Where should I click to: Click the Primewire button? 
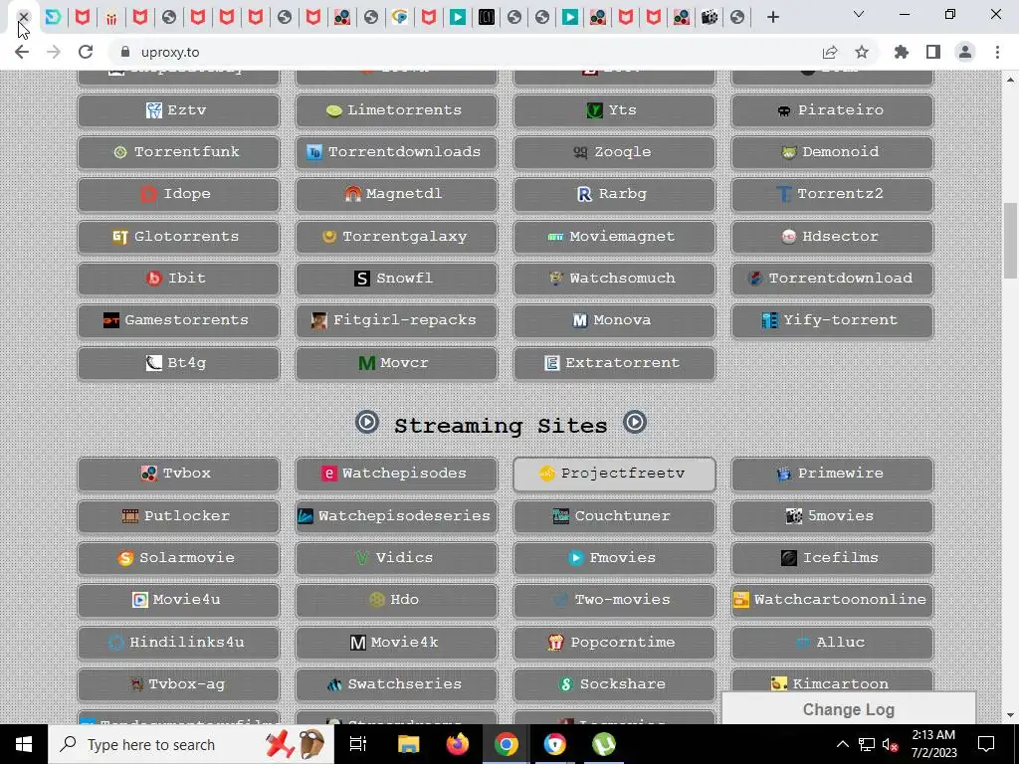click(x=832, y=474)
